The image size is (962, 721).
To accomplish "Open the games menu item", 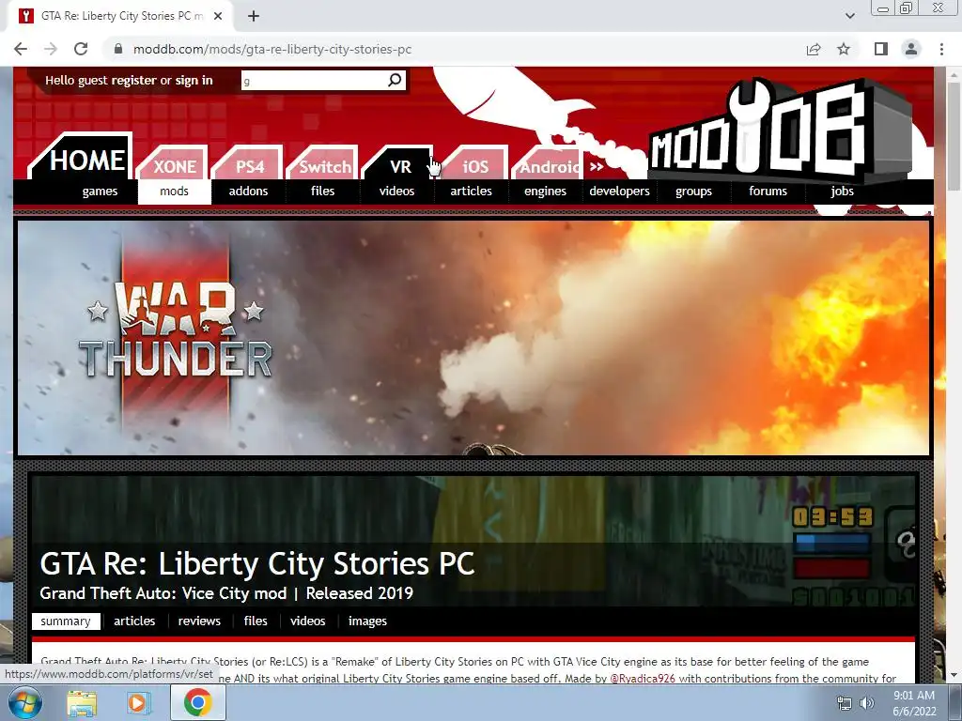I will (x=100, y=192).
